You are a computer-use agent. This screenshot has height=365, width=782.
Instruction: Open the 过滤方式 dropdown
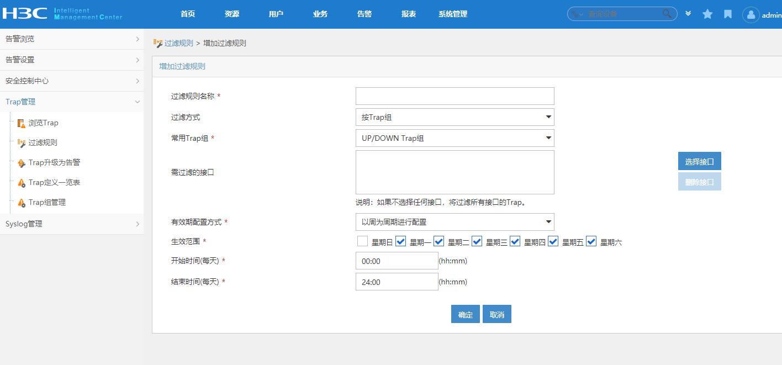point(455,117)
